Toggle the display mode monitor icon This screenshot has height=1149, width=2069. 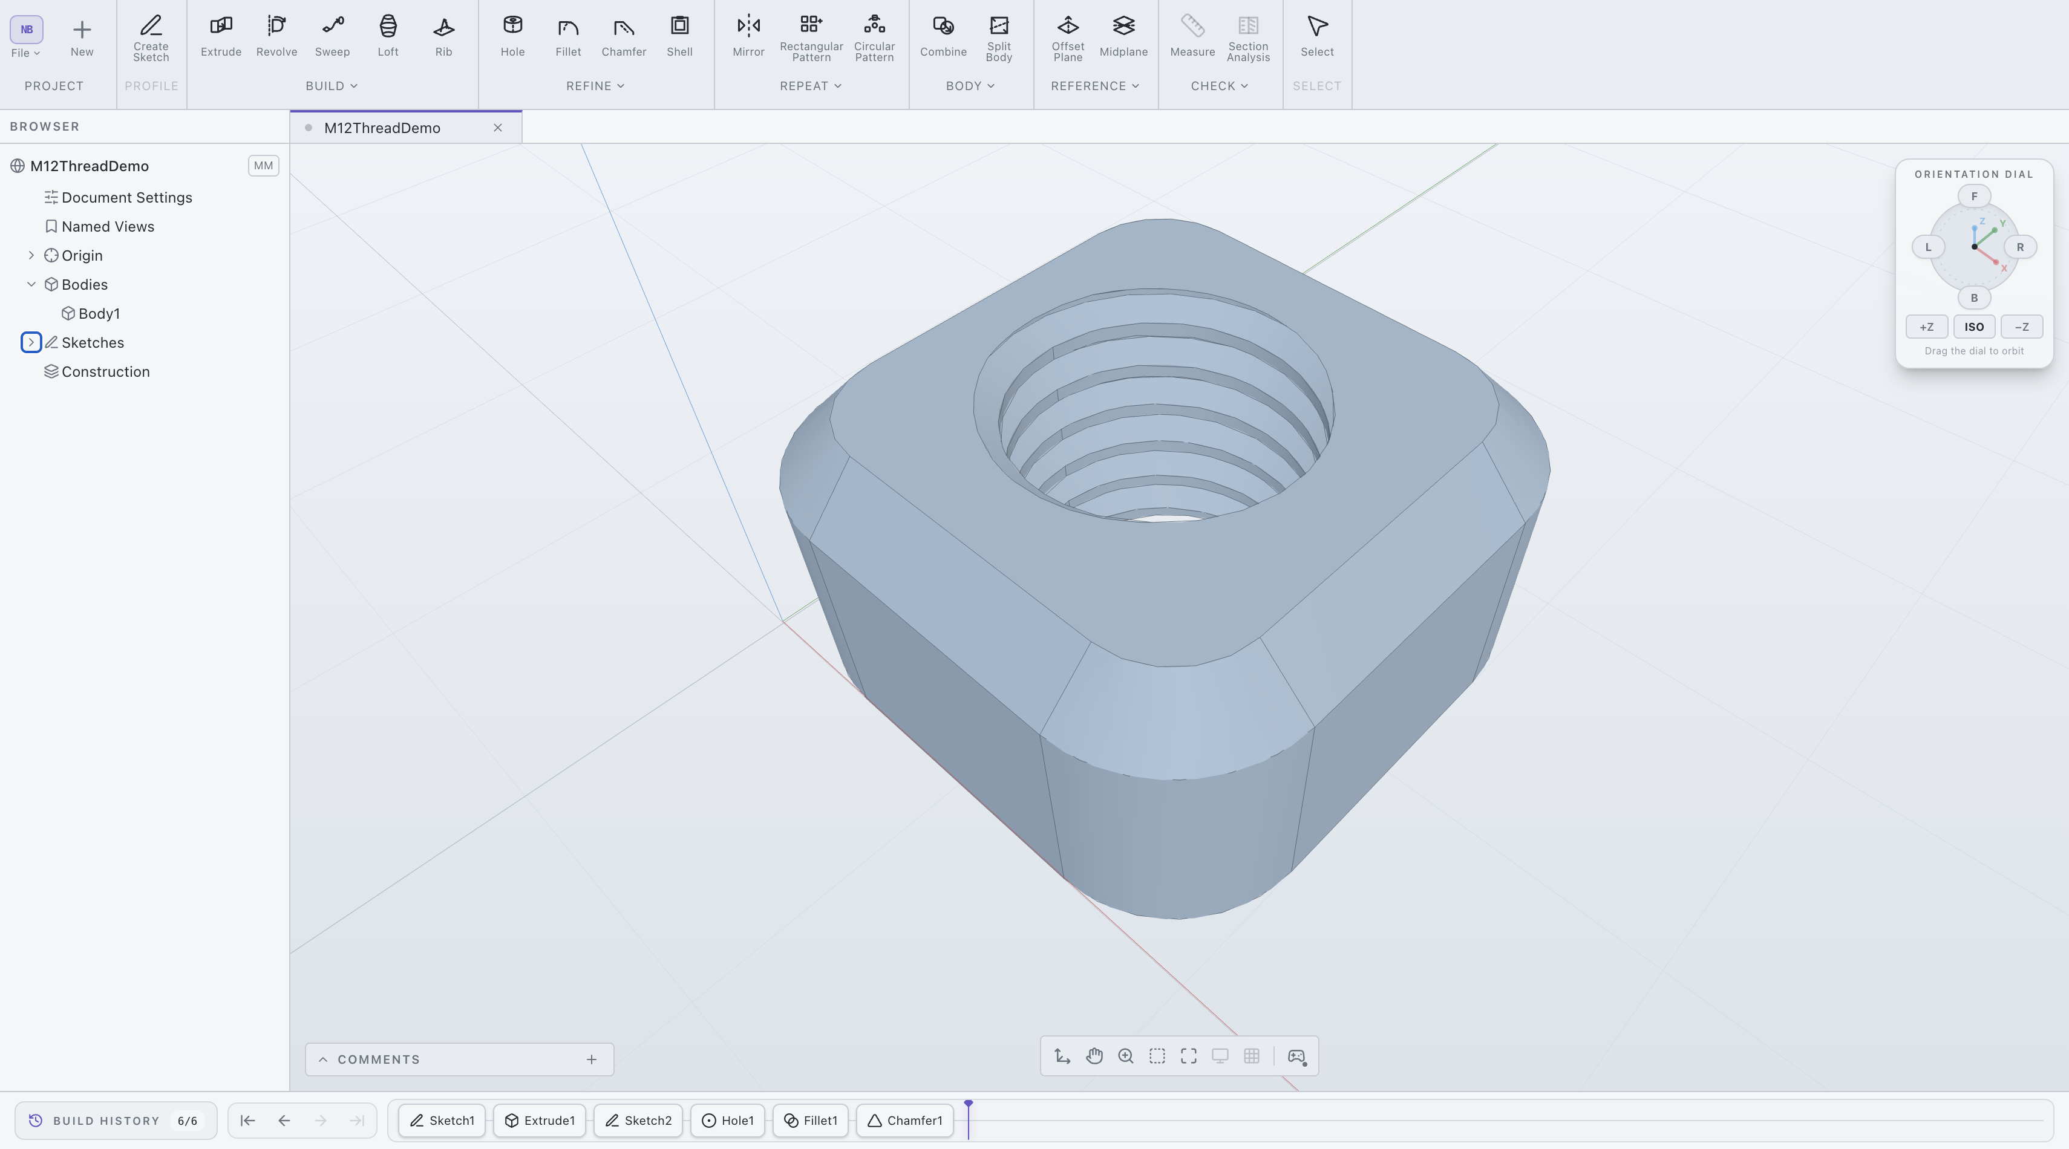1220,1056
